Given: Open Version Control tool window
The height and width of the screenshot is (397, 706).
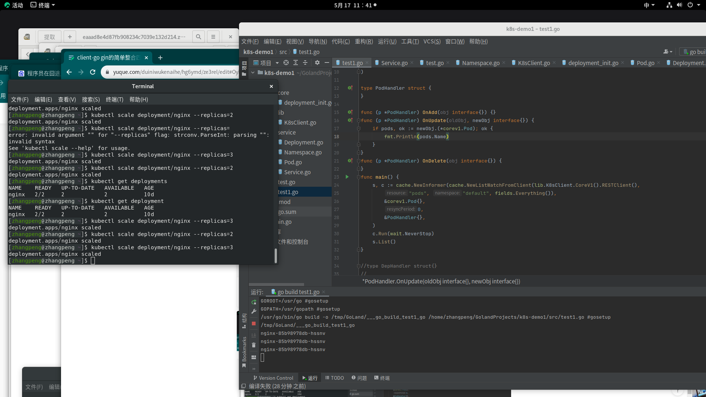Looking at the screenshot, I should click(273, 378).
